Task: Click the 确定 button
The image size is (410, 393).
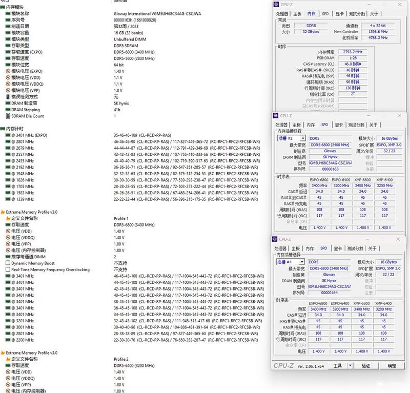Action: tap(392, 365)
